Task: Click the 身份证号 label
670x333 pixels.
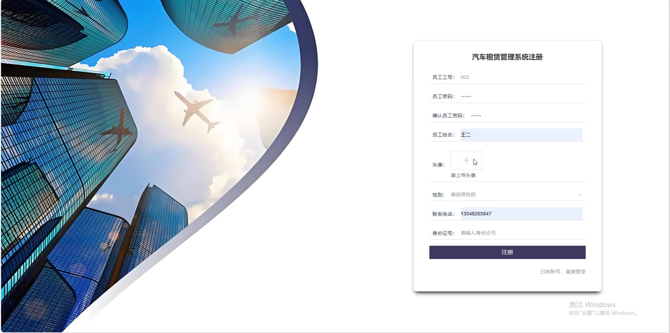Action: [x=443, y=233]
